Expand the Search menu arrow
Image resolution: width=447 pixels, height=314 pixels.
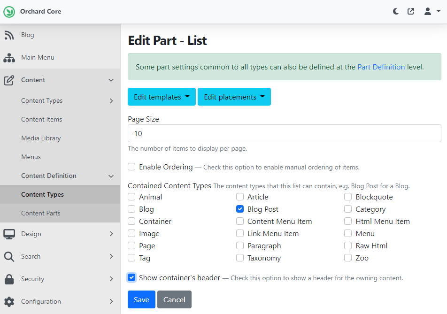point(111,256)
